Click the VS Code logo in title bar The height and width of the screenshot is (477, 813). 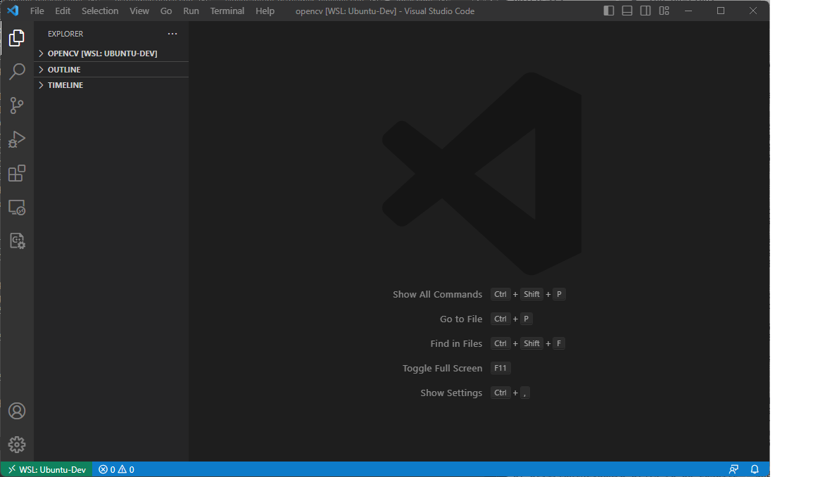(13, 11)
